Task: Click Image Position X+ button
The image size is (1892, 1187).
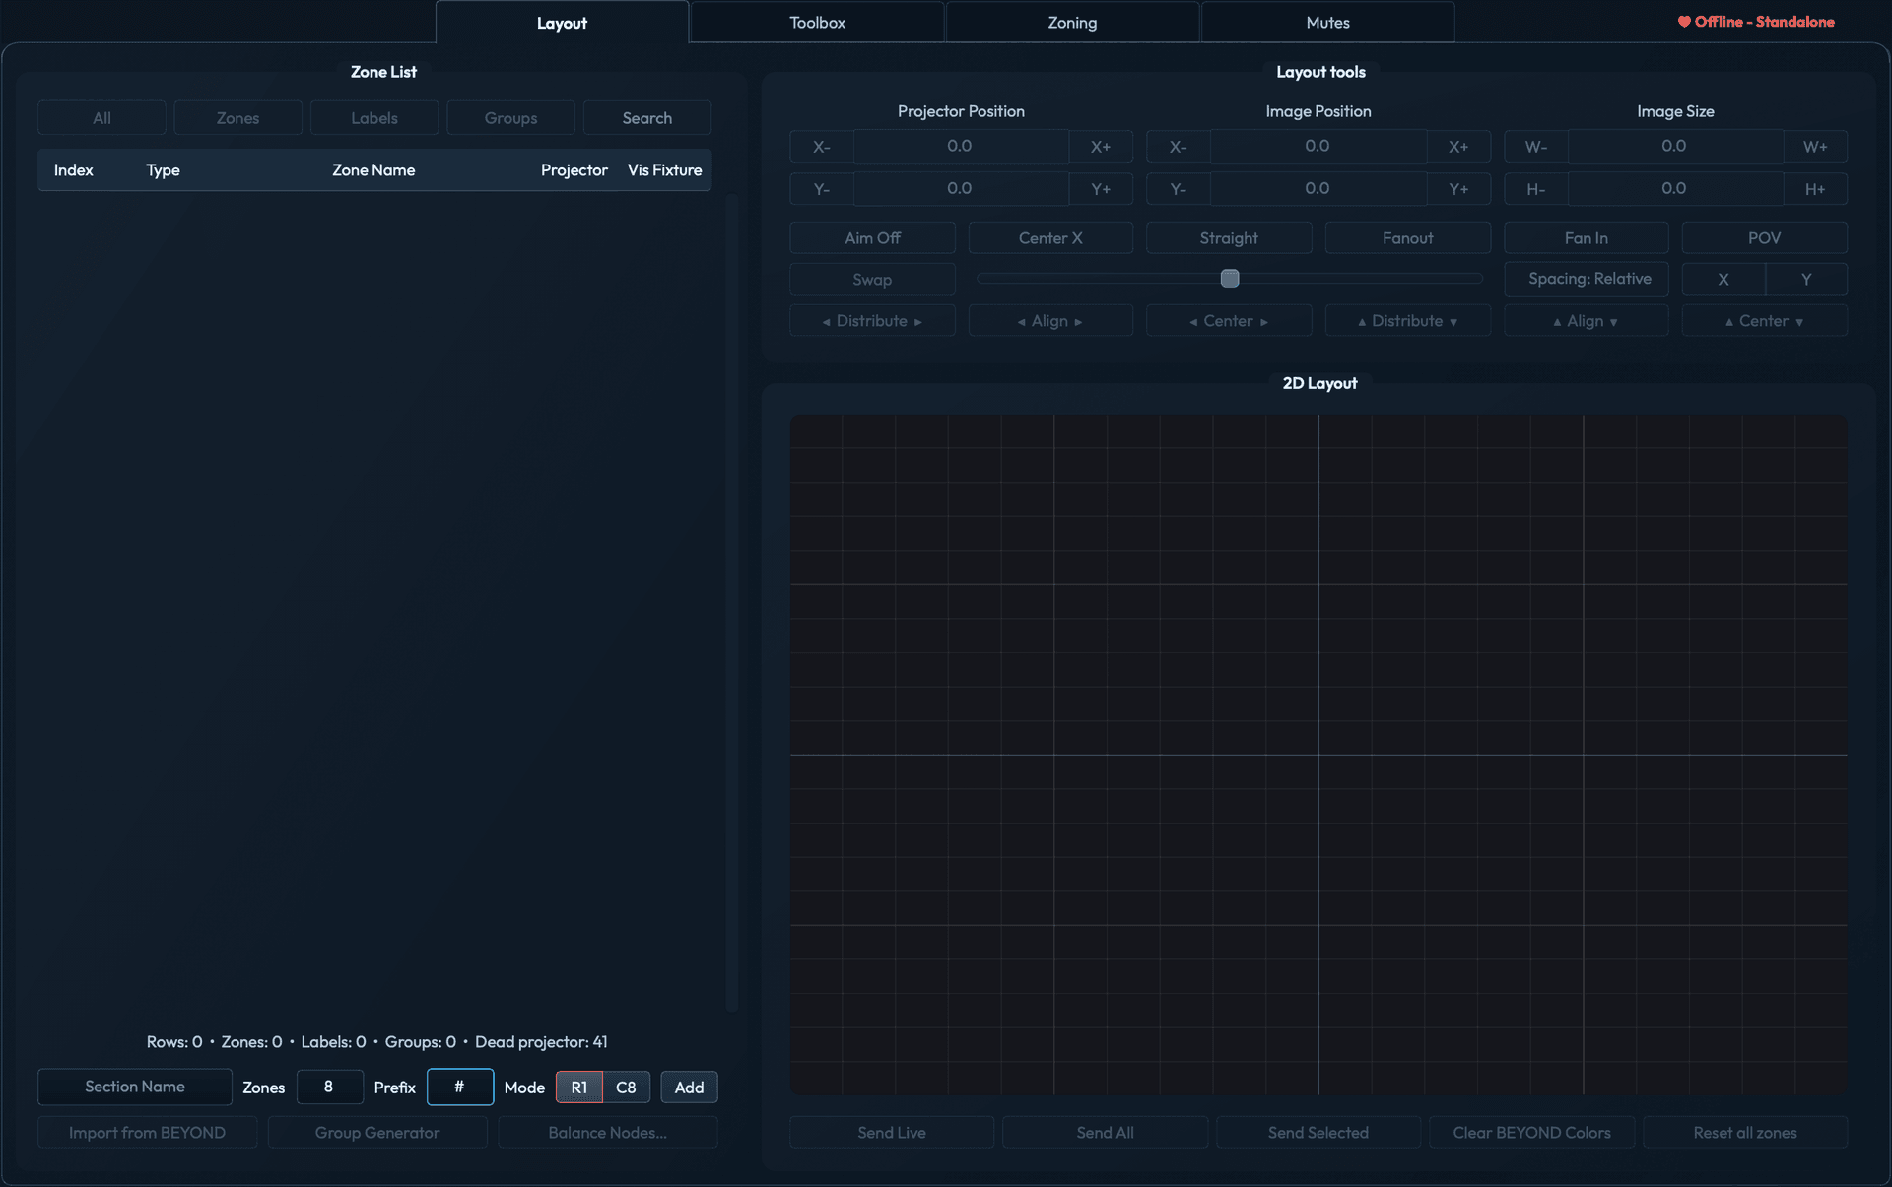Action: coord(1458,147)
